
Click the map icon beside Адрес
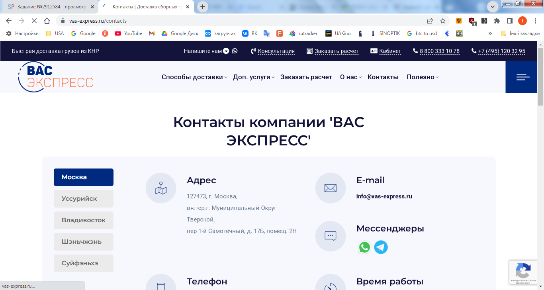pos(161,188)
